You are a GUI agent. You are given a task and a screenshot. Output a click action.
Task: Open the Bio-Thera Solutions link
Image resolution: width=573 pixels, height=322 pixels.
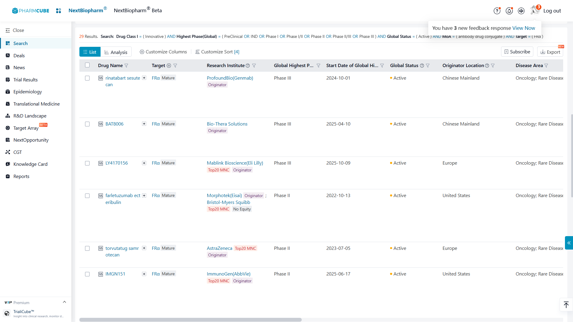[227, 124]
